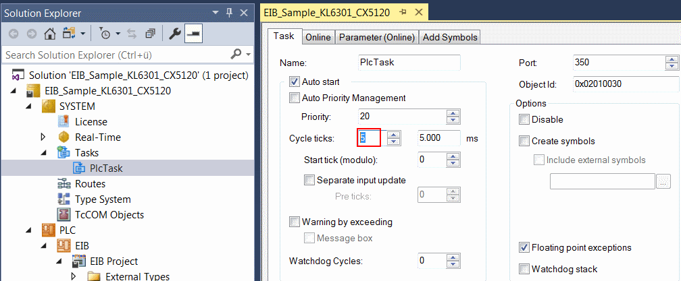Image resolution: width=681 pixels, height=281 pixels.
Task: Enable the Watchdog stack checkbox
Action: [525, 269]
